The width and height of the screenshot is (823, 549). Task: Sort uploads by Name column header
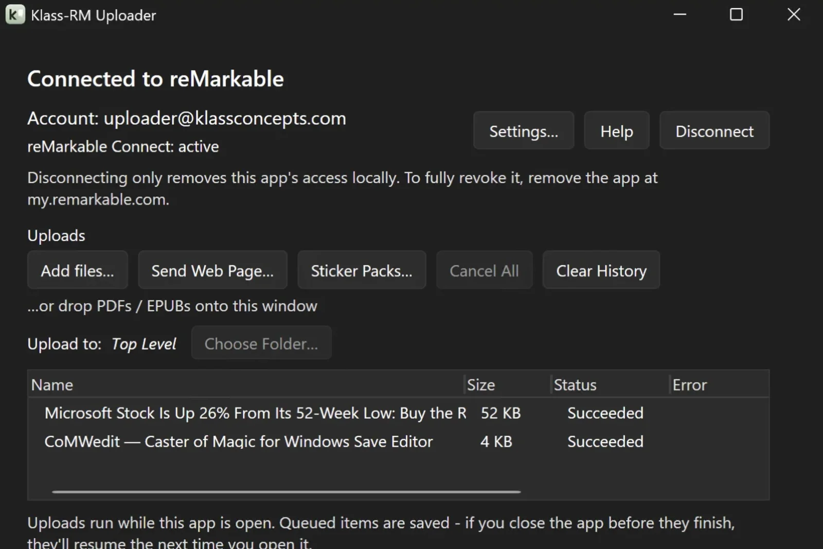point(246,385)
